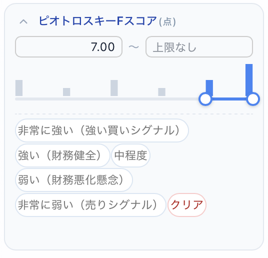Click the second short gray histogram bar
Screen dimensions: 268x258
click(x=66, y=92)
